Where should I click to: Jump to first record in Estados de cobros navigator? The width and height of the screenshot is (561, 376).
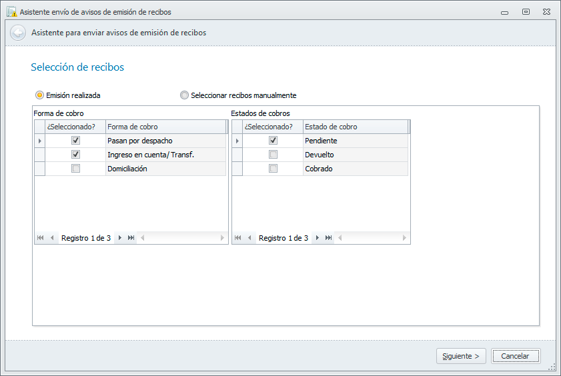[238, 238]
